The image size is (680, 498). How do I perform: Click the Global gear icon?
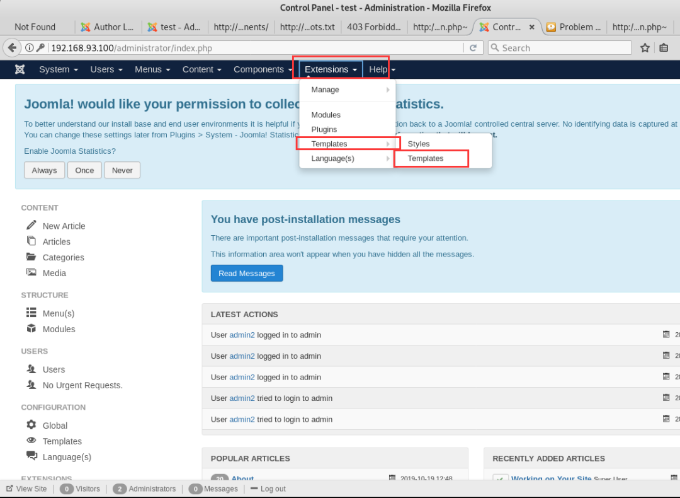coord(31,424)
